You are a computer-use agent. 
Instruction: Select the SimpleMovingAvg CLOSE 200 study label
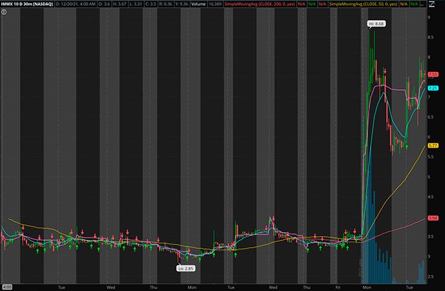pyautogui.click(x=259, y=4)
